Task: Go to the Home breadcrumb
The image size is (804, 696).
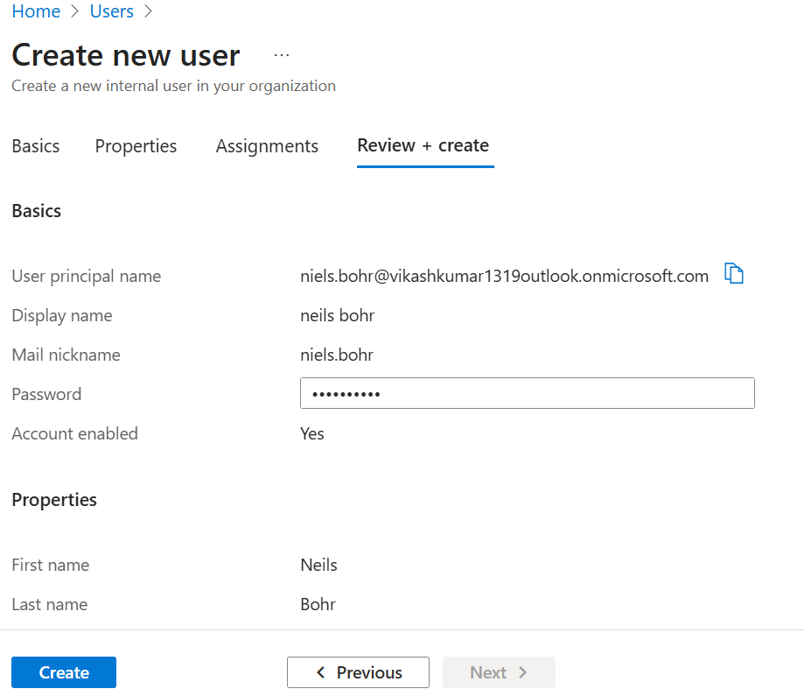Action: (36, 11)
